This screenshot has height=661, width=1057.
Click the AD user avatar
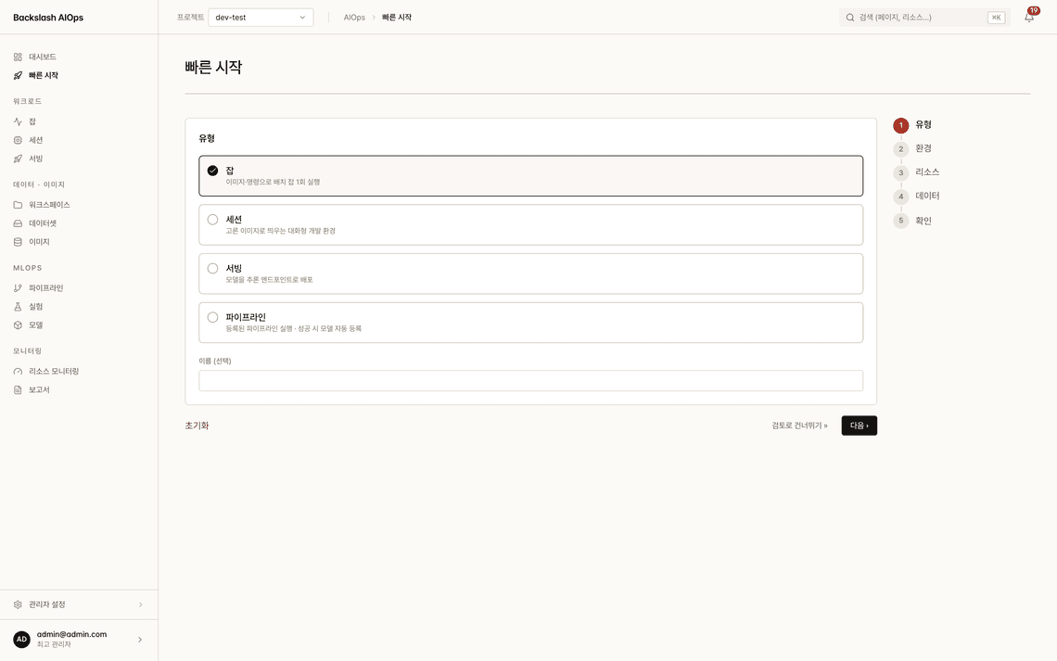pos(21,640)
